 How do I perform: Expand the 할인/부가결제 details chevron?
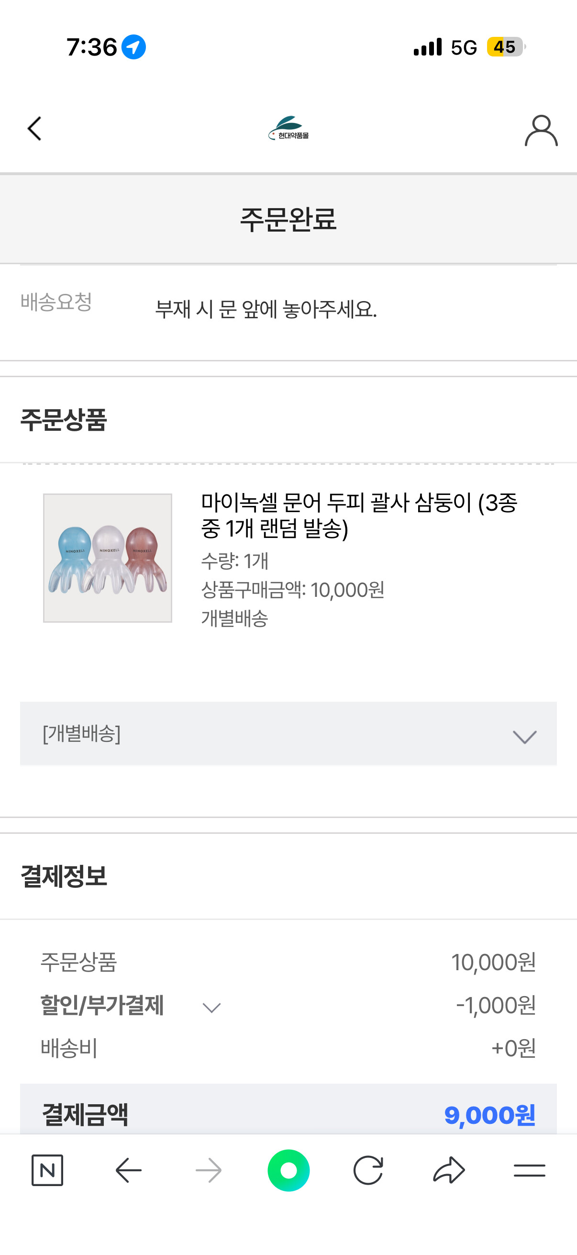pyautogui.click(x=212, y=1007)
